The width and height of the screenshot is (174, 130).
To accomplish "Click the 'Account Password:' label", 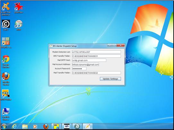I will pos(63,69).
